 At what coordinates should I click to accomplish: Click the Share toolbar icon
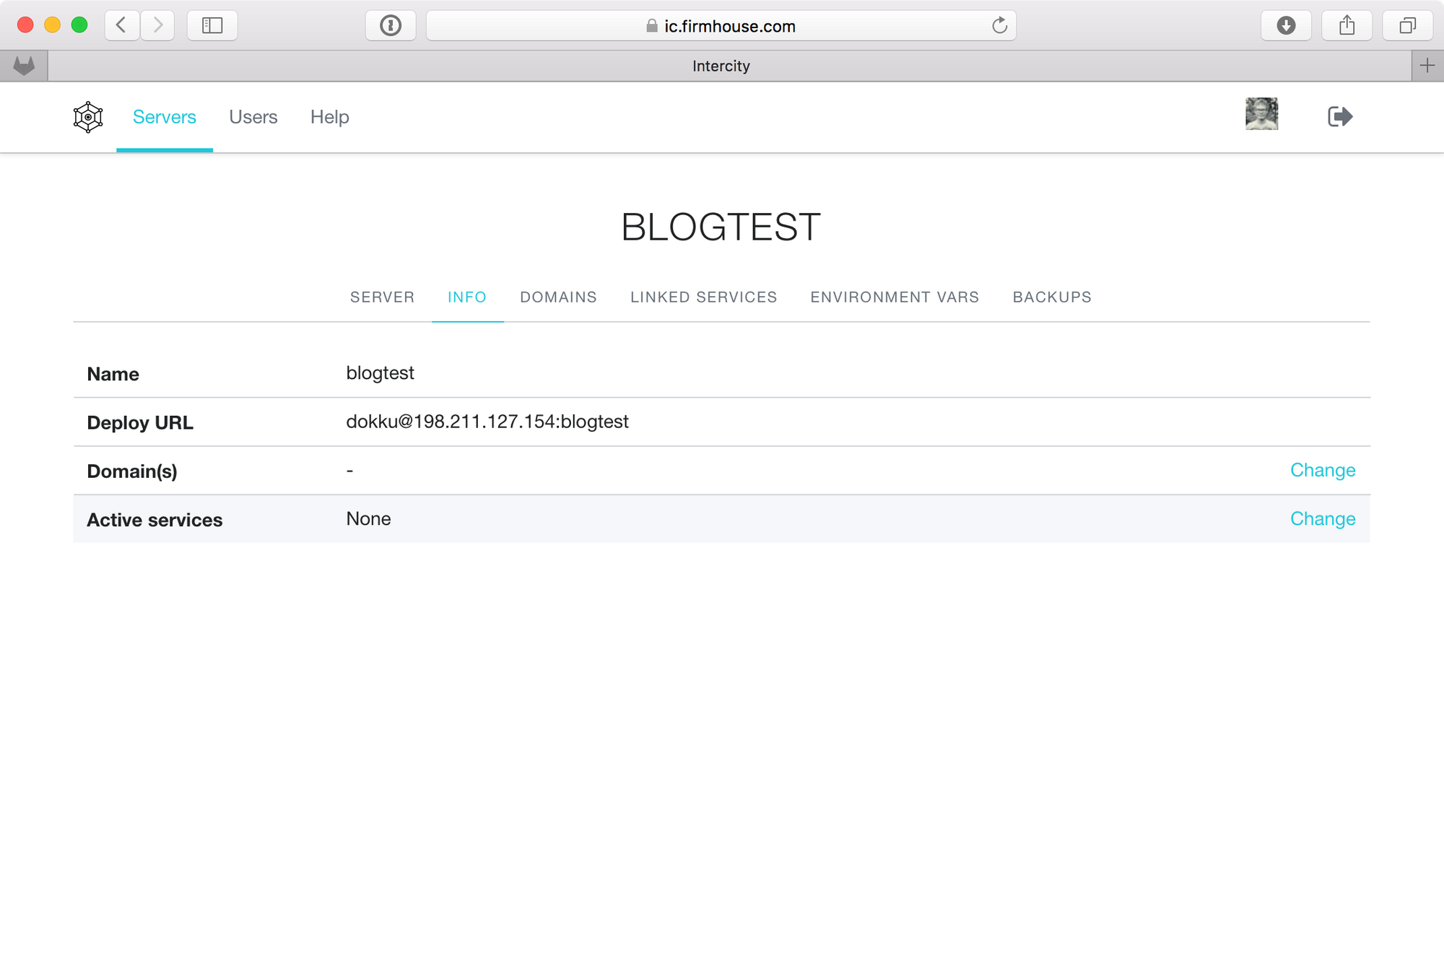coord(1347,26)
